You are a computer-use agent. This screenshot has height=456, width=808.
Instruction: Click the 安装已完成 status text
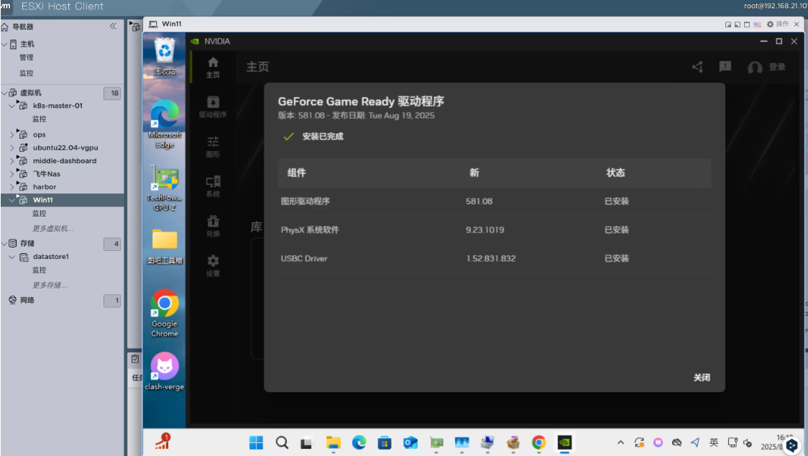(323, 137)
